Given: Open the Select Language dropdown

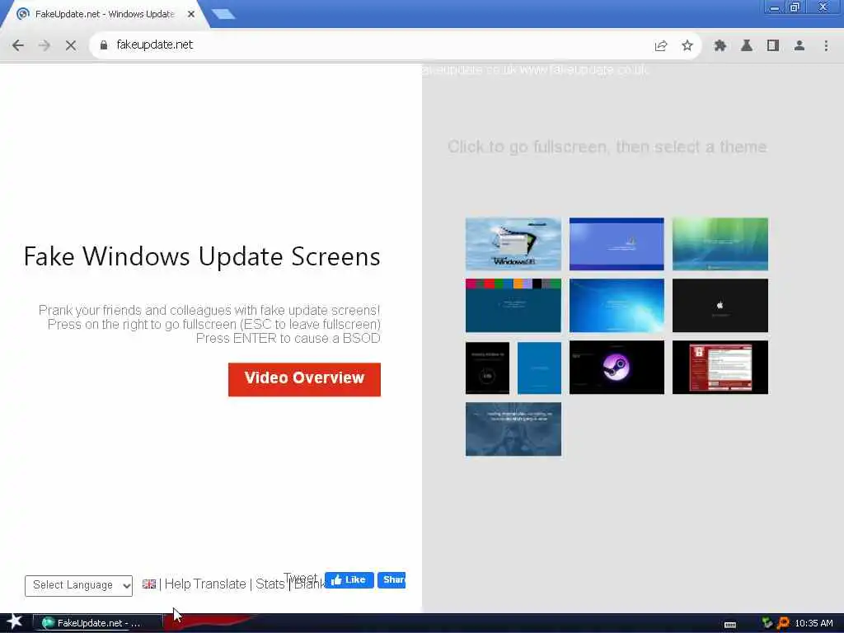Looking at the screenshot, I should tap(78, 586).
